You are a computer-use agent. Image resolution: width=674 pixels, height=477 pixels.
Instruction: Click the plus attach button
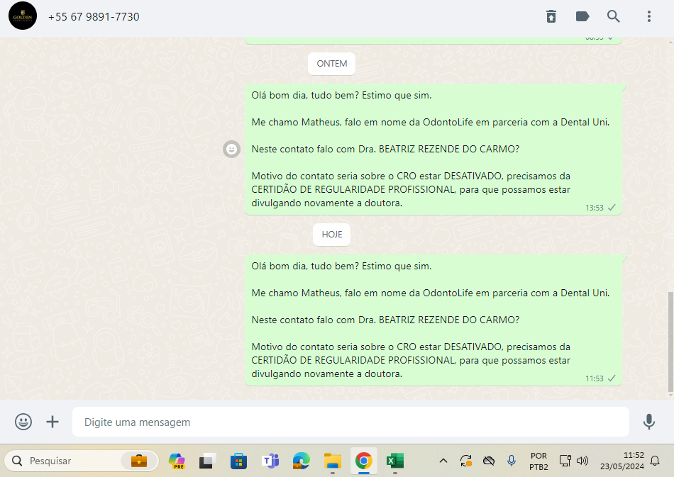[x=53, y=422]
